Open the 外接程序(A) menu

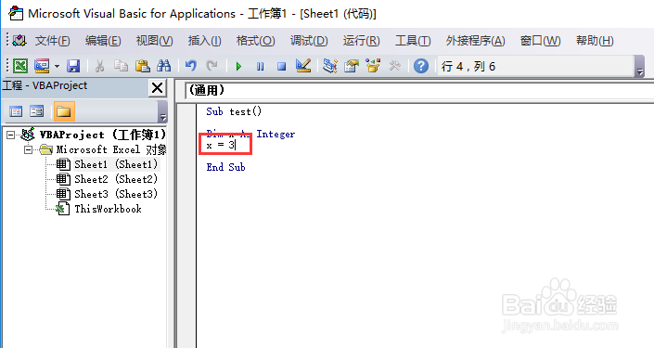click(476, 41)
